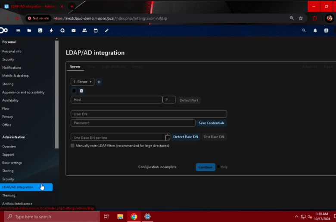Open Personal info settings

pos(12,51)
